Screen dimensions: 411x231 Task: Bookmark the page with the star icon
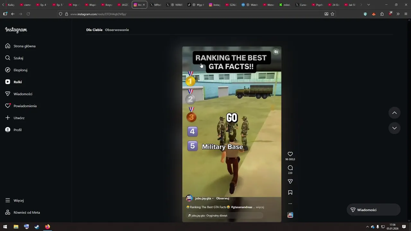[x=332, y=14]
